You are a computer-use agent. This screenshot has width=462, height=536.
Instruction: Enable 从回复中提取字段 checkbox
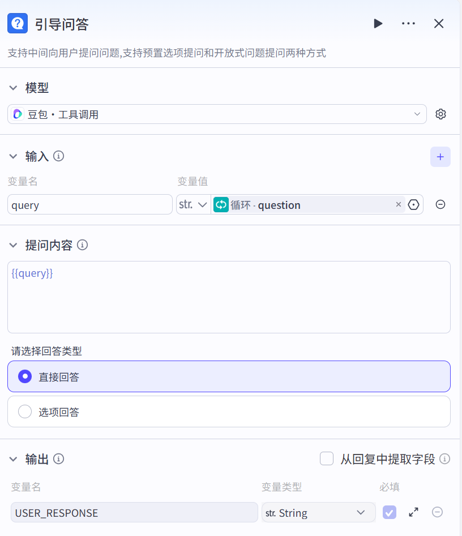tap(327, 458)
